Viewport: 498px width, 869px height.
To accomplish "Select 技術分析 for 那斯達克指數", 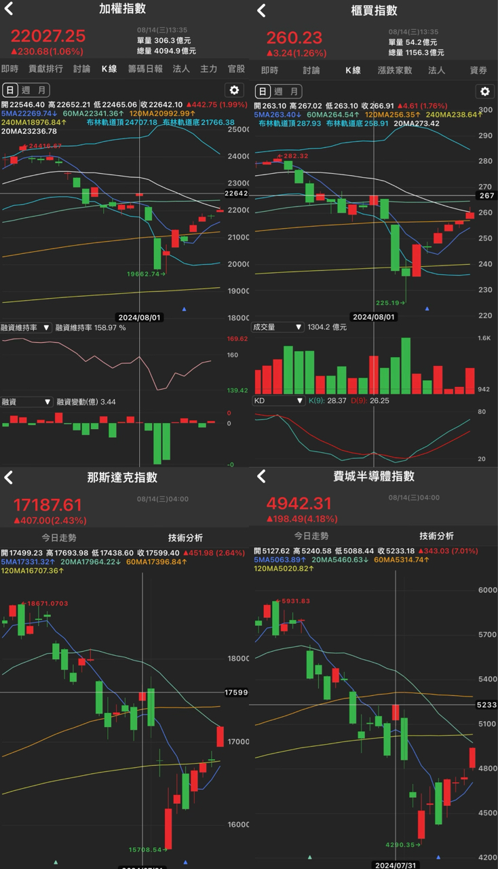I will coord(185,538).
